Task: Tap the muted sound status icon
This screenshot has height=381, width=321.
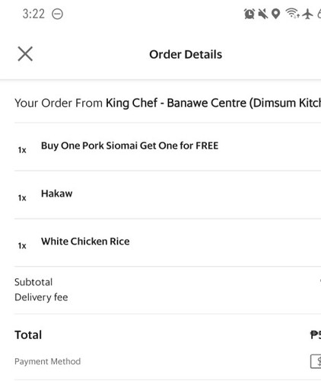Action: 263,14
